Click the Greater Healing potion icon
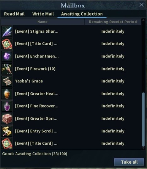The width and height of the screenshot is (147, 169). pyautogui.click(x=7, y=94)
